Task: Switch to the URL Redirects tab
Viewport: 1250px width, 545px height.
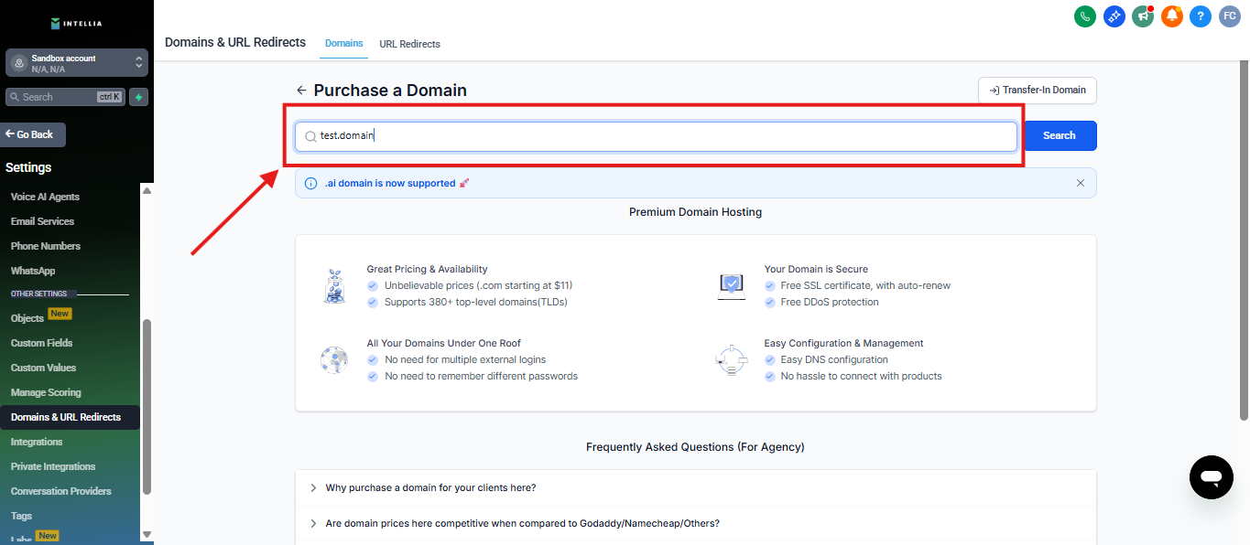Action: pyautogui.click(x=409, y=44)
